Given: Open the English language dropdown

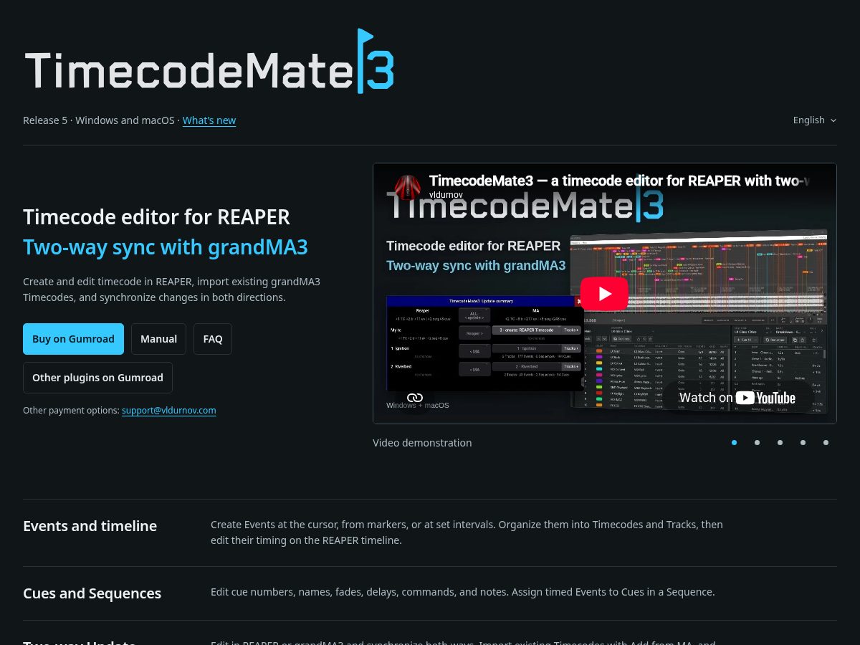Looking at the screenshot, I should pos(815,120).
